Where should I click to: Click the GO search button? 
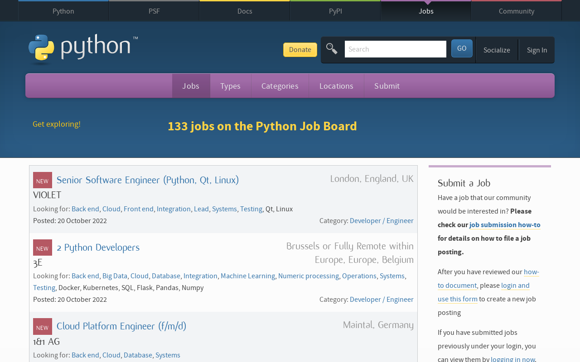tap(462, 48)
